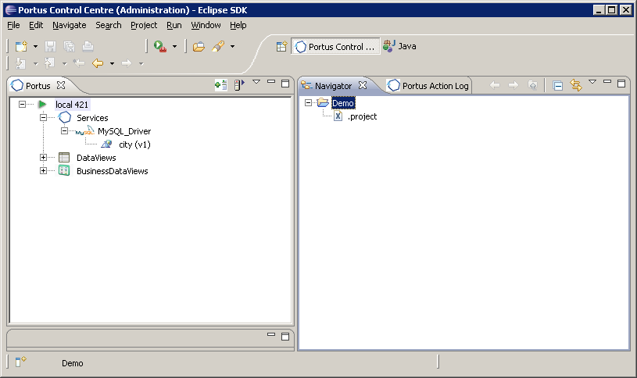Screen dimensions: 637x378
Task: Close the Portus view tab
Action: click(x=61, y=85)
